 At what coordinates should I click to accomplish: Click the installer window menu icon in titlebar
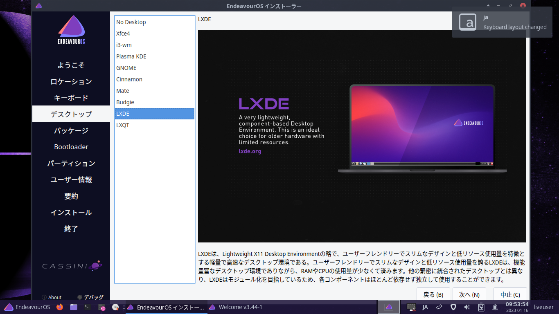point(38,6)
